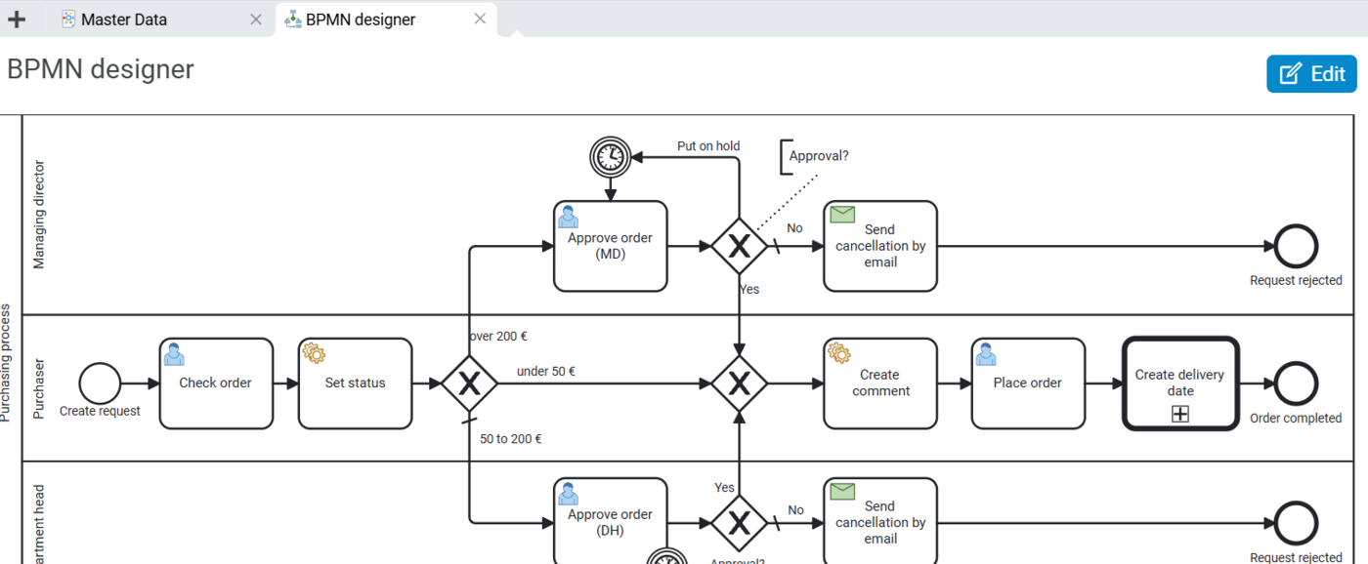
Task: Select Send cancellation by email in Department head lane
Action: [880, 521]
